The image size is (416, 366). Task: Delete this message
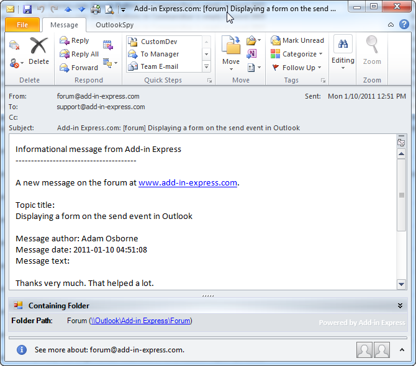coord(38,51)
